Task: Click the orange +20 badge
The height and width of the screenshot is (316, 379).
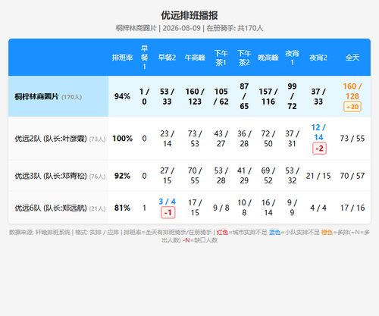Action: point(352,107)
